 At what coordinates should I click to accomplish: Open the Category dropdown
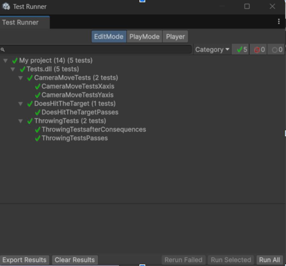pos(212,50)
